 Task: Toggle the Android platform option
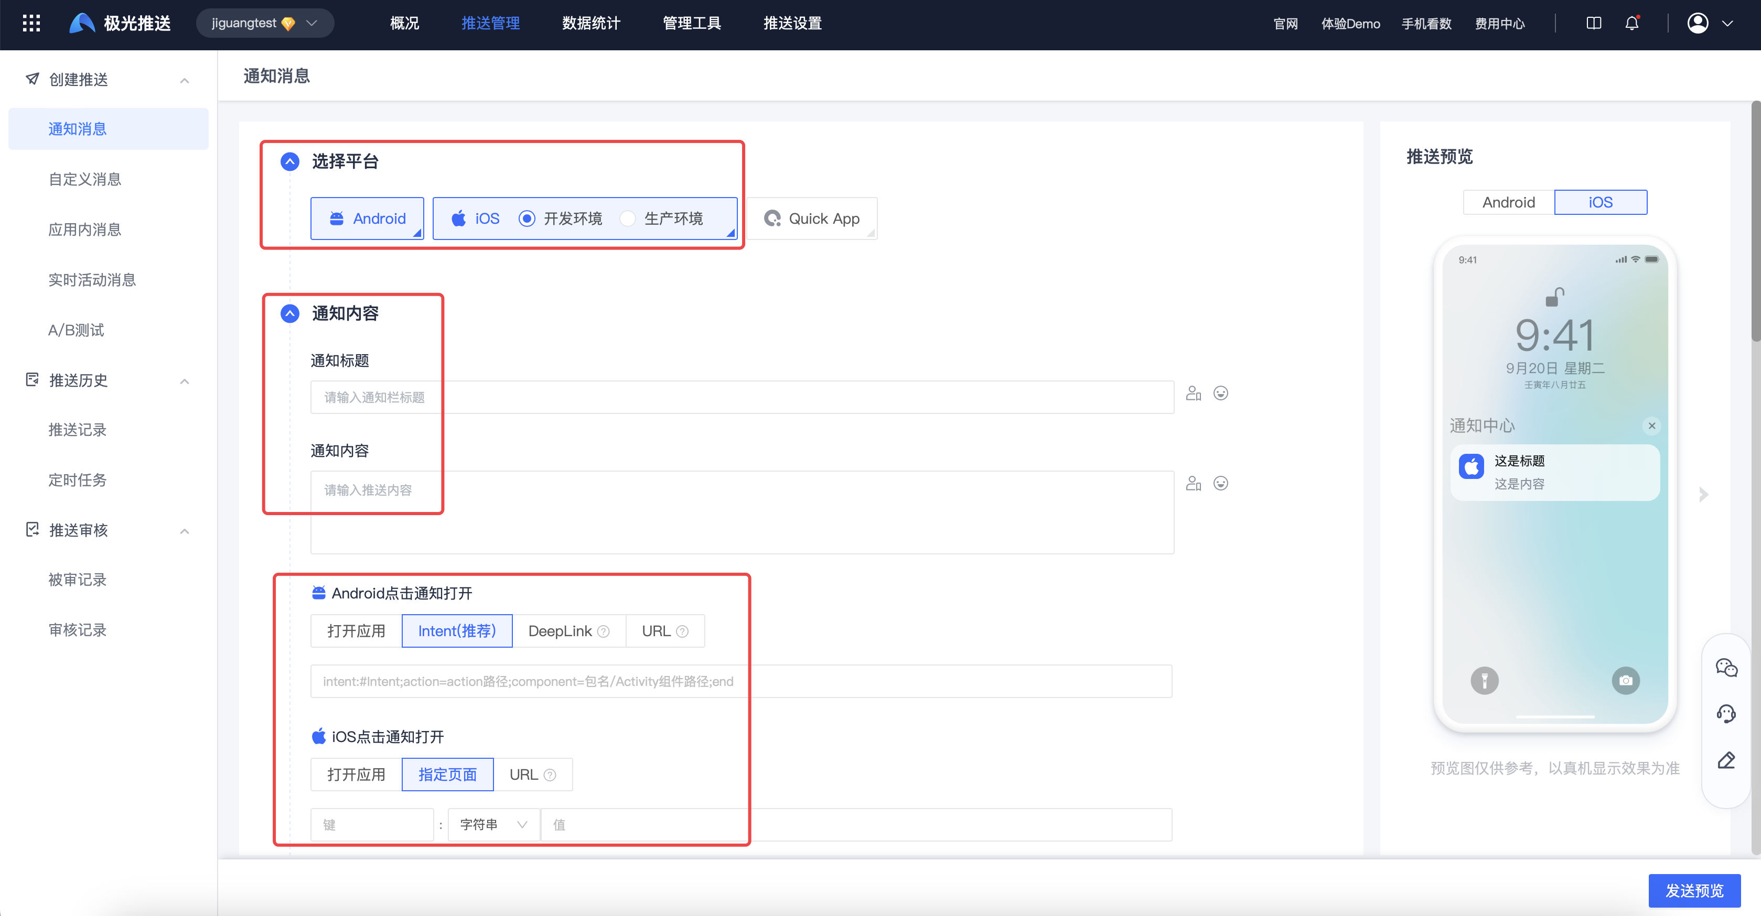367,219
